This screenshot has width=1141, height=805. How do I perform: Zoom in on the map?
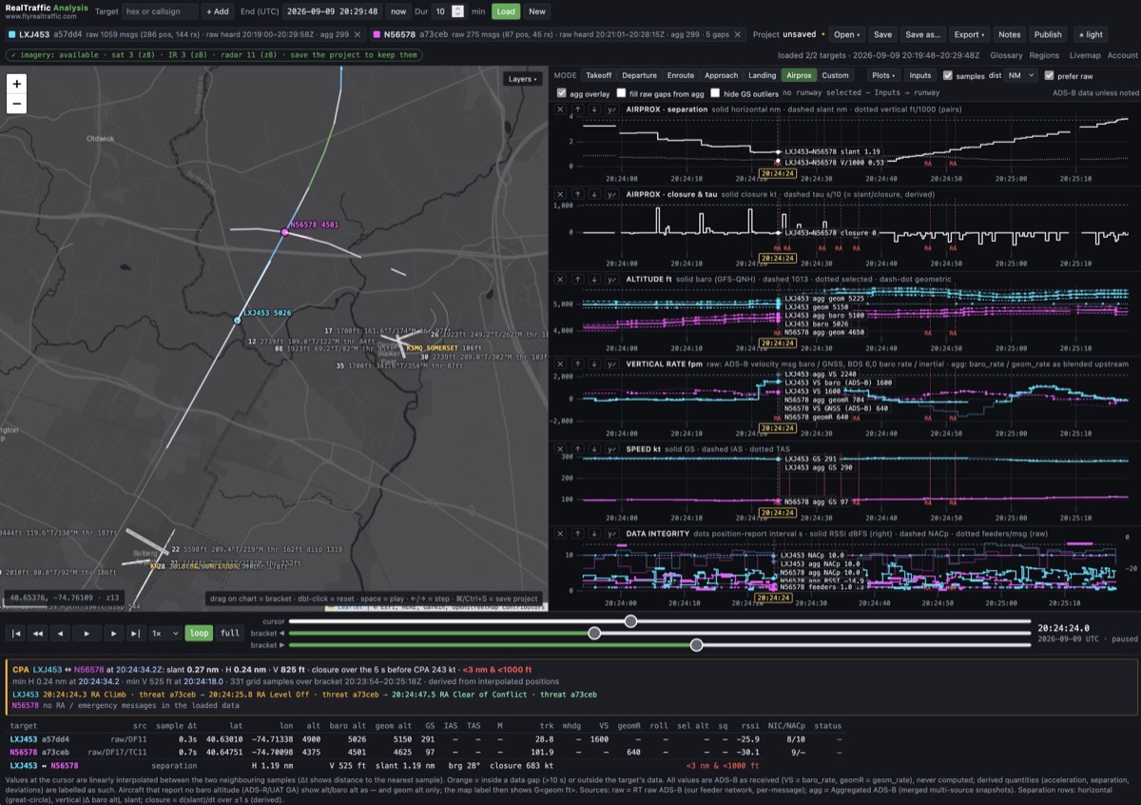tap(17, 84)
